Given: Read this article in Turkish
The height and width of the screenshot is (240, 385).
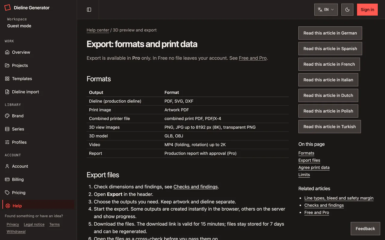Looking at the screenshot, I should 329,127.
